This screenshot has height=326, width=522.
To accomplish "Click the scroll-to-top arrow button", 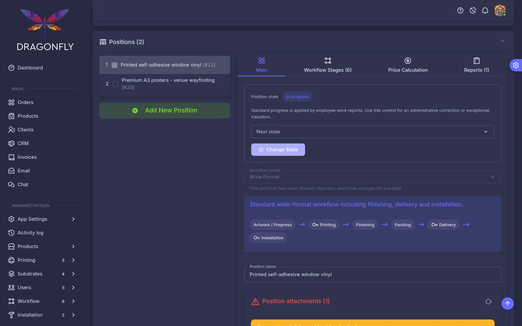I will tap(508, 304).
